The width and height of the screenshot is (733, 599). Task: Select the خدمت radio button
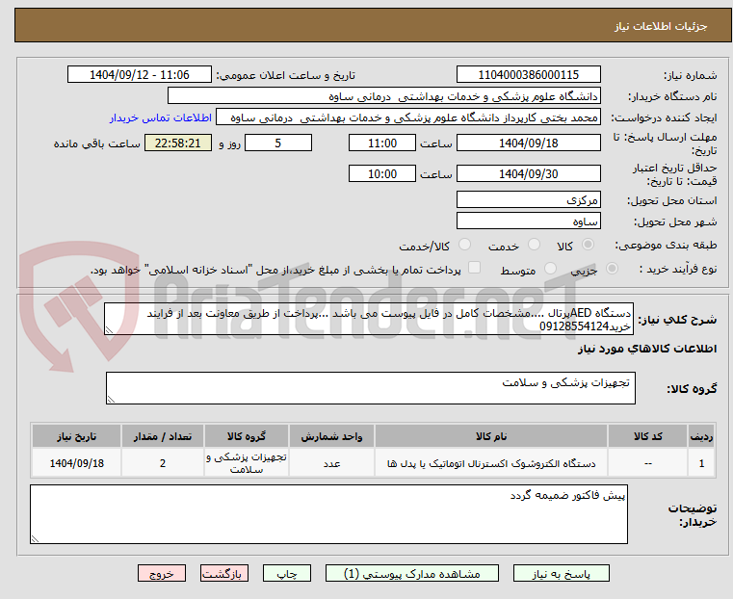point(534,245)
